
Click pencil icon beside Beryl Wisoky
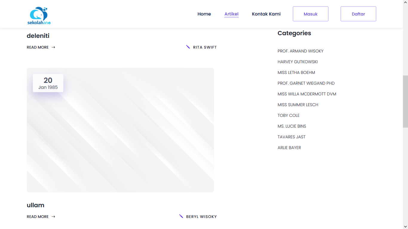181,216
